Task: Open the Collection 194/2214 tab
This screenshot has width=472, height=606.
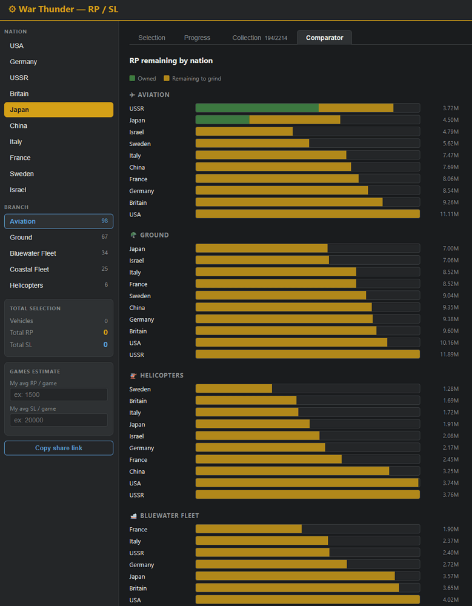Action: tap(260, 38)
